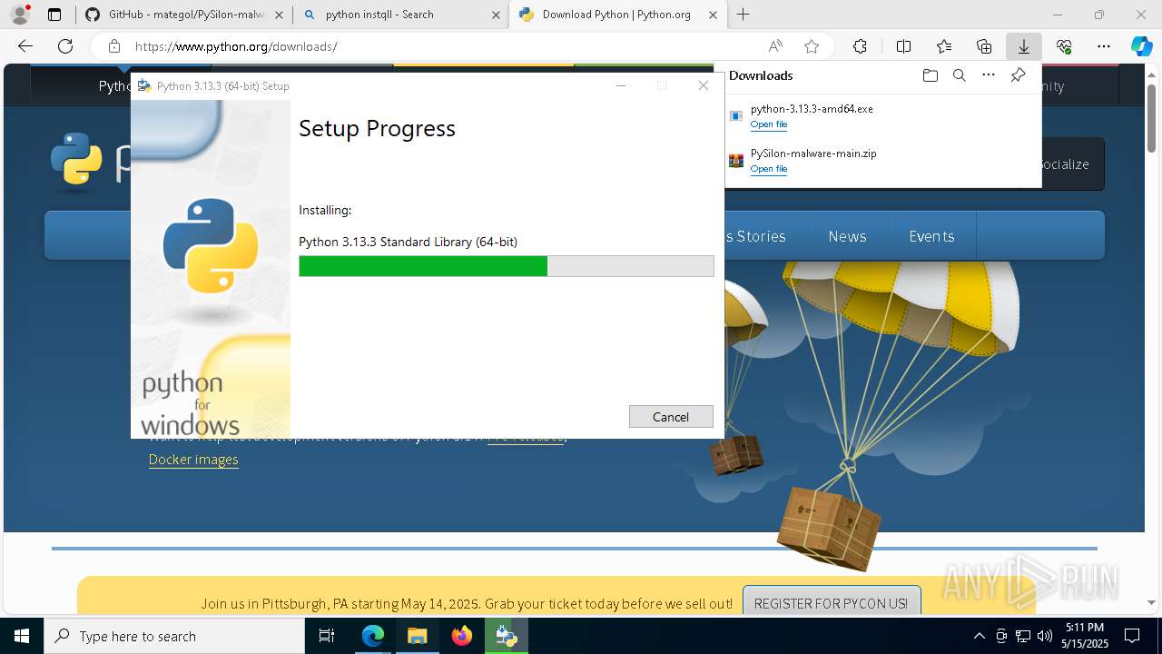Toggle the Downloads toolbar button
This screenshot has width=1162, height=654.
pyautogui.click(x=1023, y=46)
